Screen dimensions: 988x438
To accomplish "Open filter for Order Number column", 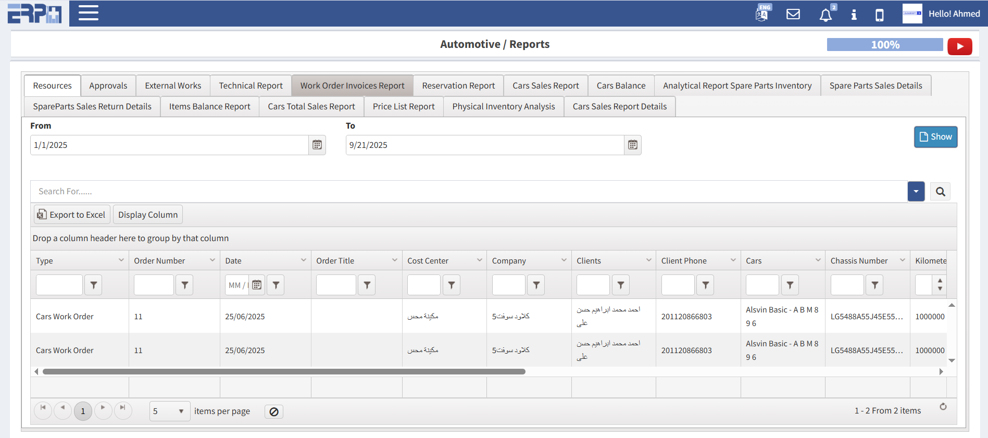I will click(184, 285).
